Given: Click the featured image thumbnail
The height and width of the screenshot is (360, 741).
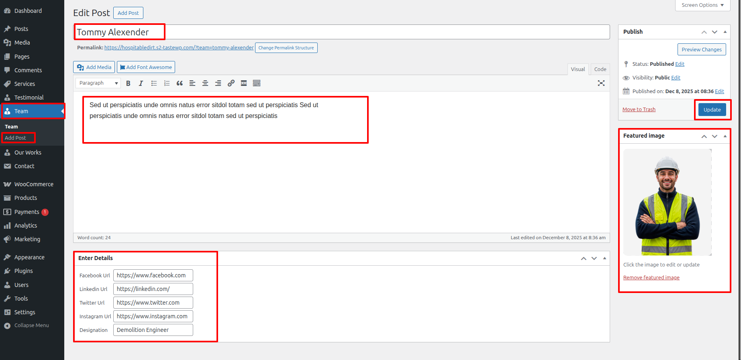Looking at the screenshot, I should pyautogui.click(x=667, y=202).
